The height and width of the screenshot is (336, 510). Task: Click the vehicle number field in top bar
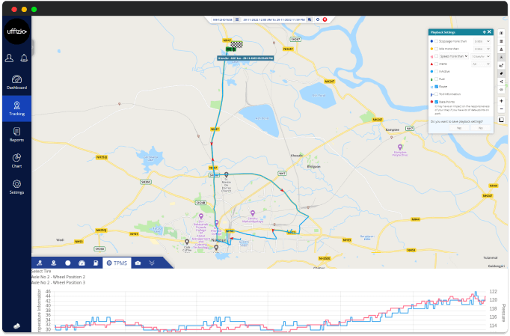point(223,19)
